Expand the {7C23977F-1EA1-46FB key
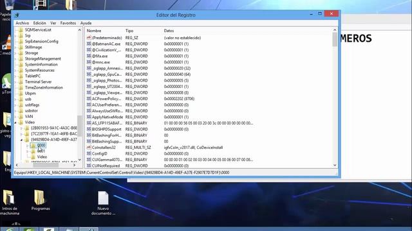The height and width of the screenshot is (231, 412). 21,134
